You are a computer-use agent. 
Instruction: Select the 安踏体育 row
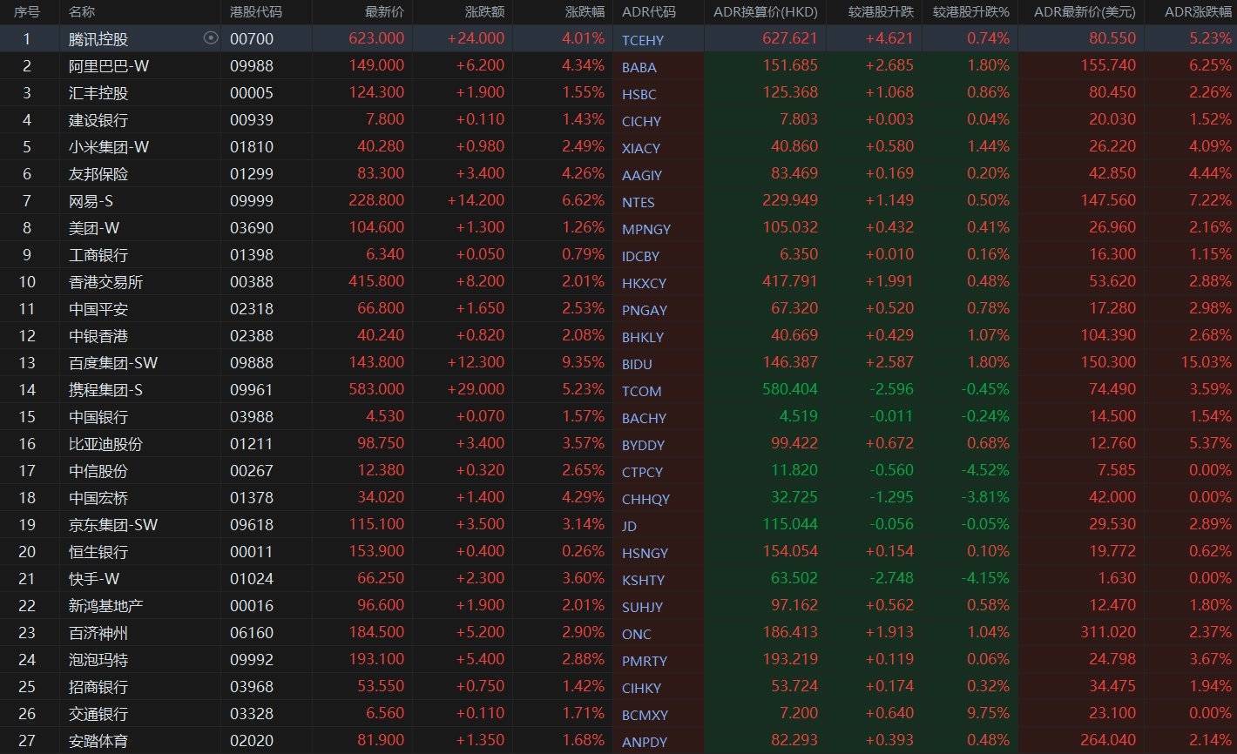[98, 741]
